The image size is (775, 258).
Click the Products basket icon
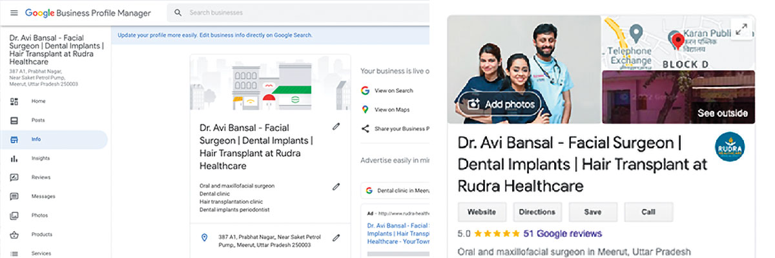14,234
